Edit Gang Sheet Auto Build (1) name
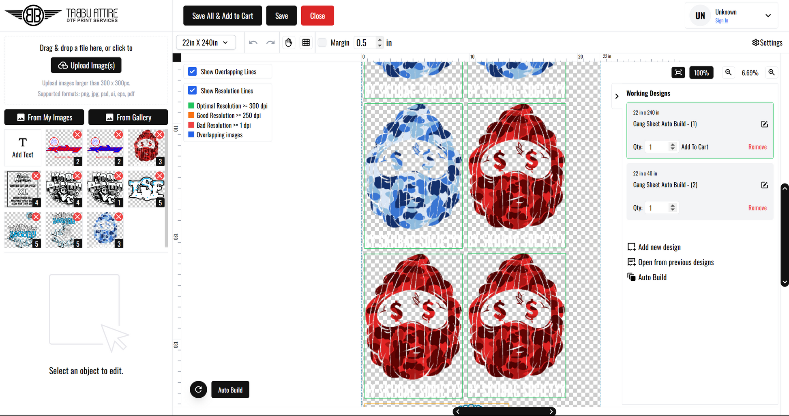Viewport: 789px width, 416px height. (764, 124)
